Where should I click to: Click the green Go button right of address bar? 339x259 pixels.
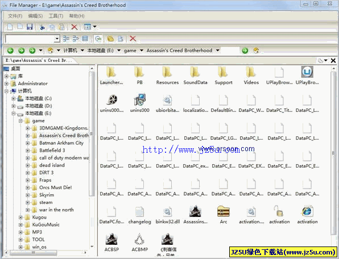point(245,51)
